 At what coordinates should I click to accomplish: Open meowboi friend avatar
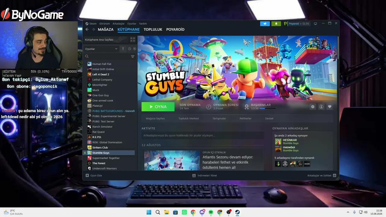click(278, 149)
